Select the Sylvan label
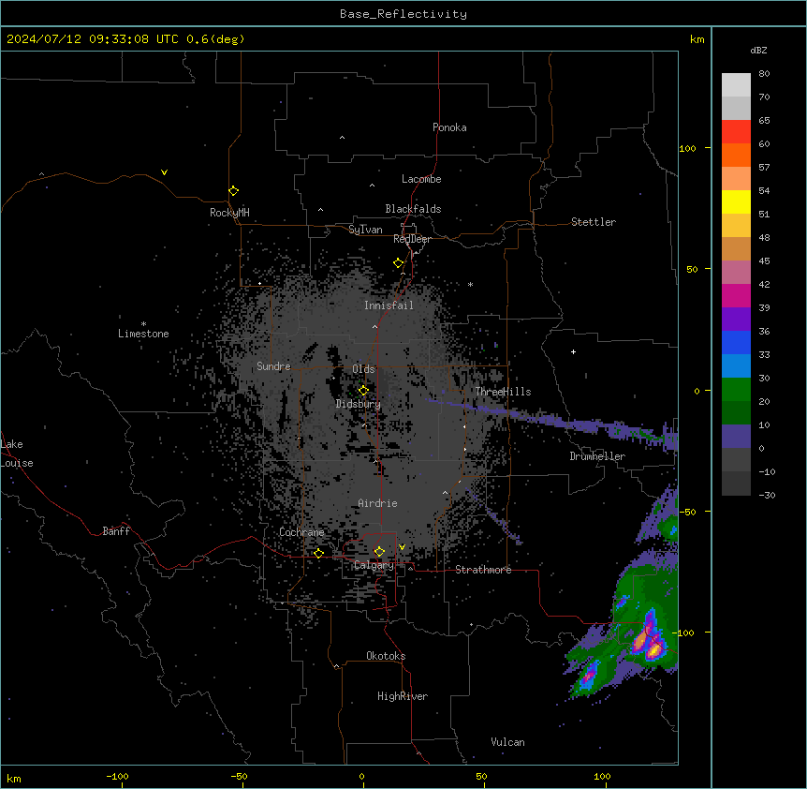This screenshot has width=807, height=789. coord(365,230)
